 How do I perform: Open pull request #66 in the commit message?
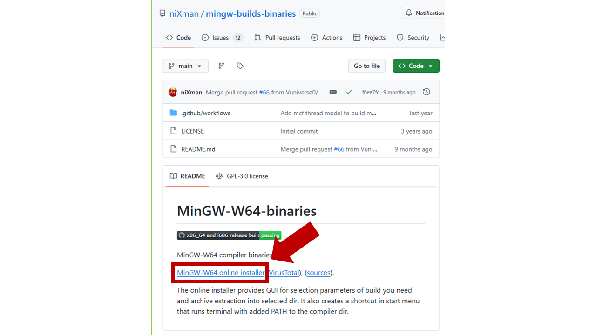click(x=264, y=92)
